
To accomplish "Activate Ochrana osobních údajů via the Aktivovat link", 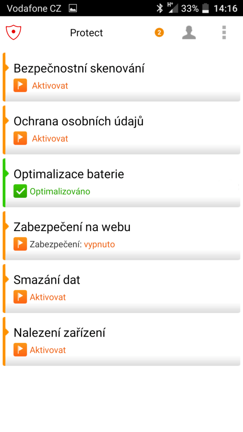I will 50,138.
